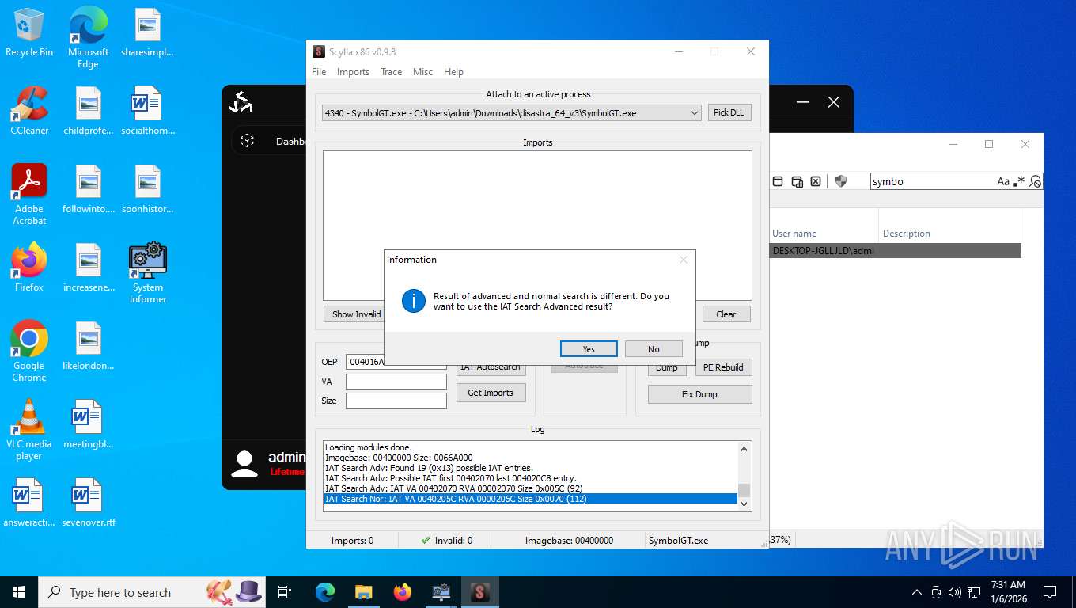The image size is (1076, 608).
Task: Open the Help menu in Scylla
Action: pyautogui.click(x=453, y=72)
